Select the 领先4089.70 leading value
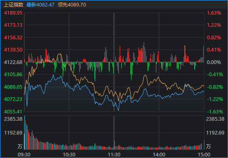This screenshot has width=228, height=158. pyautogui.click(x=72, y=5)
